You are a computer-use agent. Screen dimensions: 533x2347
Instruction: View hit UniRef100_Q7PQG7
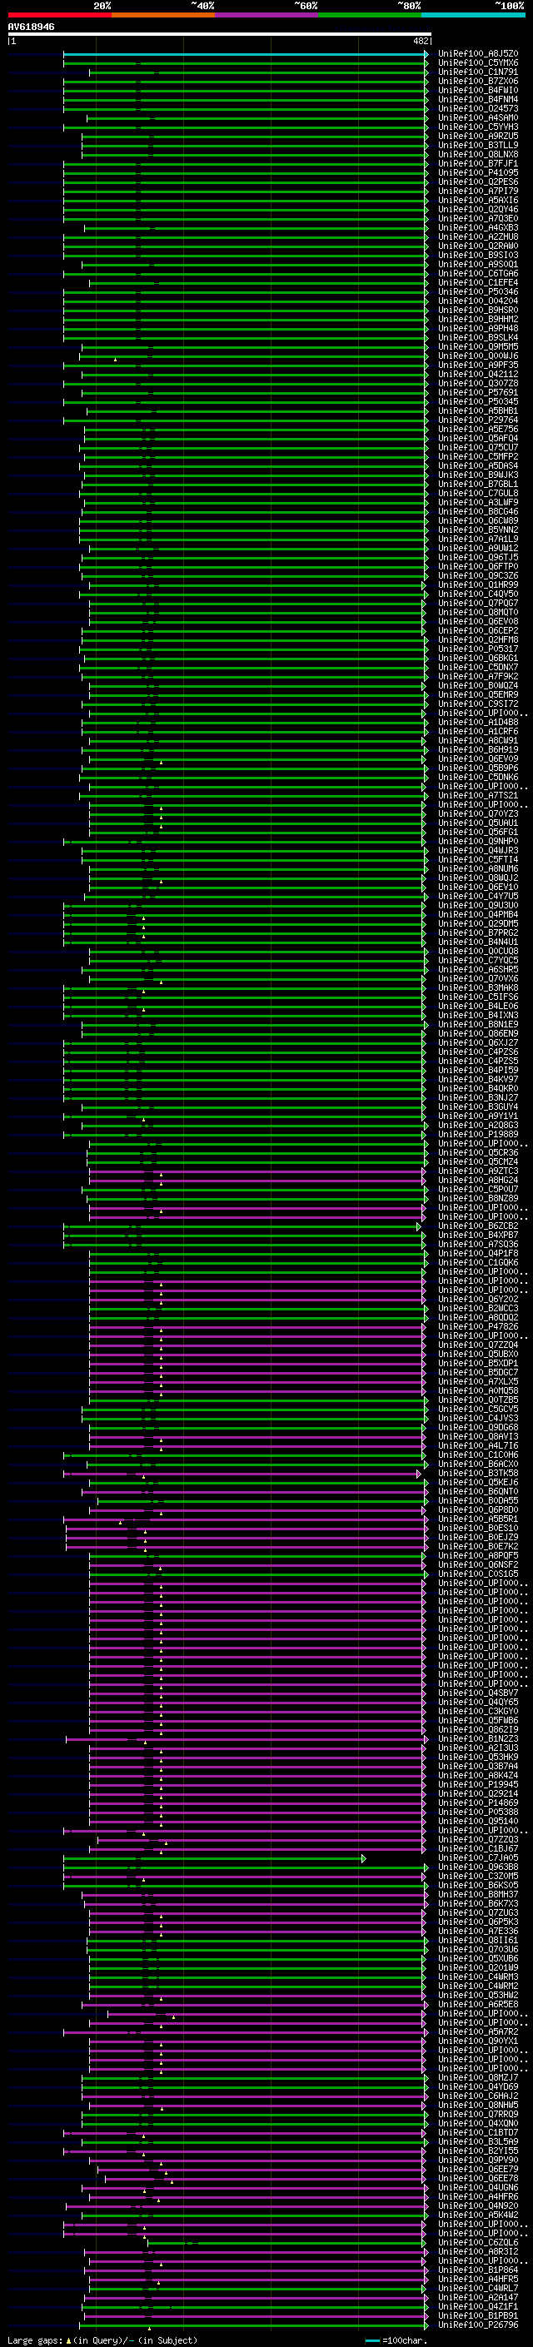point(478,603)
